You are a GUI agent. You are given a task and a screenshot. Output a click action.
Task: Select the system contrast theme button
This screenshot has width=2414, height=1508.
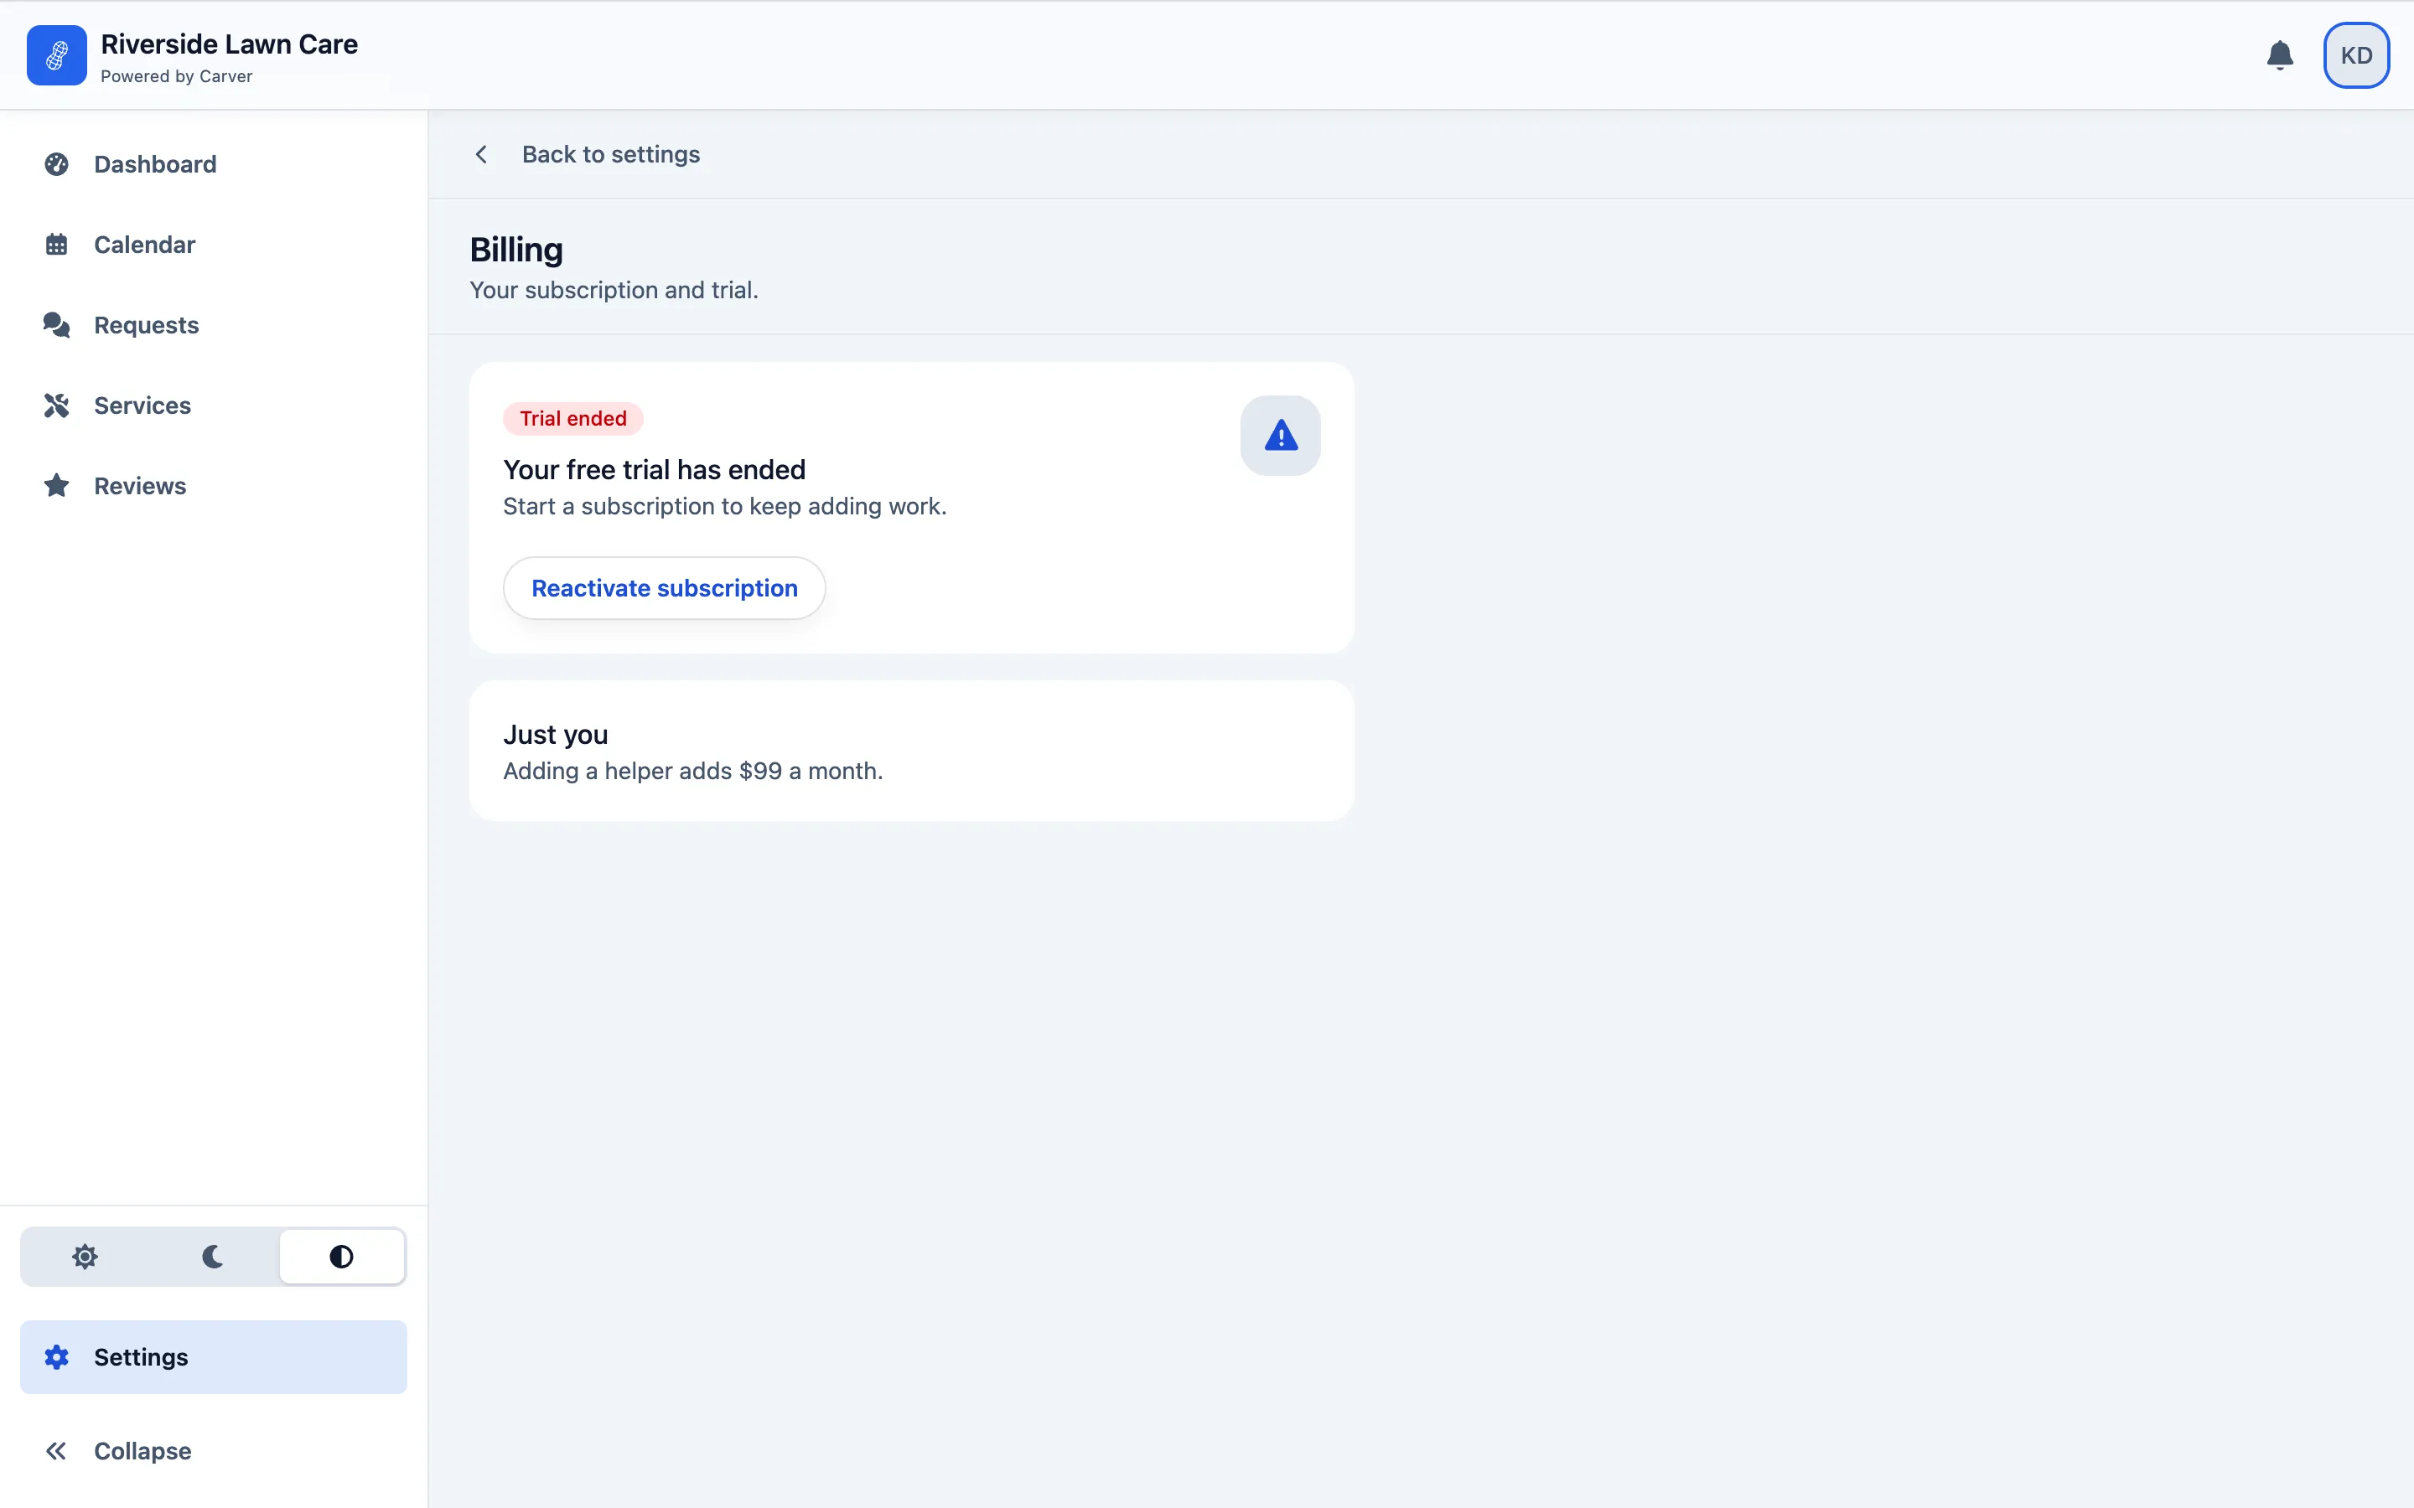pyautogui.click(x=341, y=1257)
